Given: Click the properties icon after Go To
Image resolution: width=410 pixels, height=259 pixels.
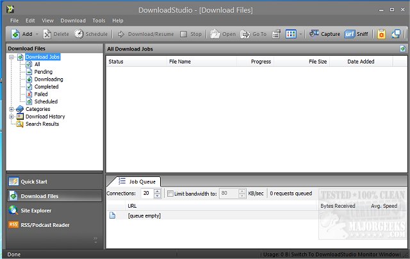Looking at the screenshot, I should pyautogui.click(x=276, y=34).
